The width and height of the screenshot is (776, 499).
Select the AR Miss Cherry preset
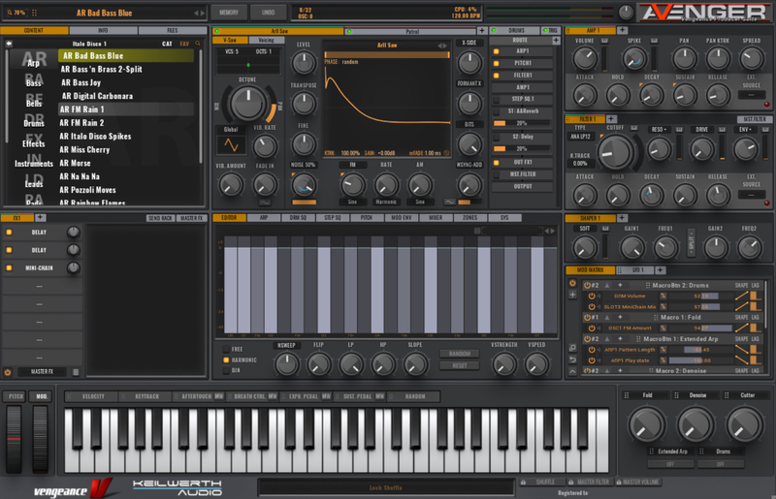point(85,149)
